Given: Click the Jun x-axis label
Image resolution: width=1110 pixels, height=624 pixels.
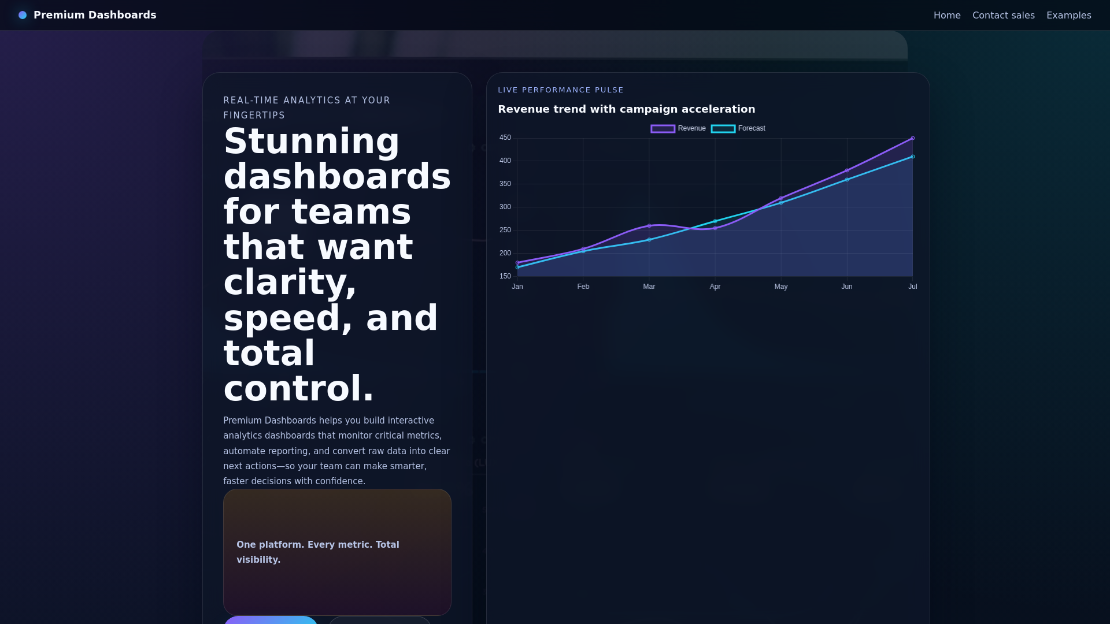Looking at the screenshot, I should 847,287.
